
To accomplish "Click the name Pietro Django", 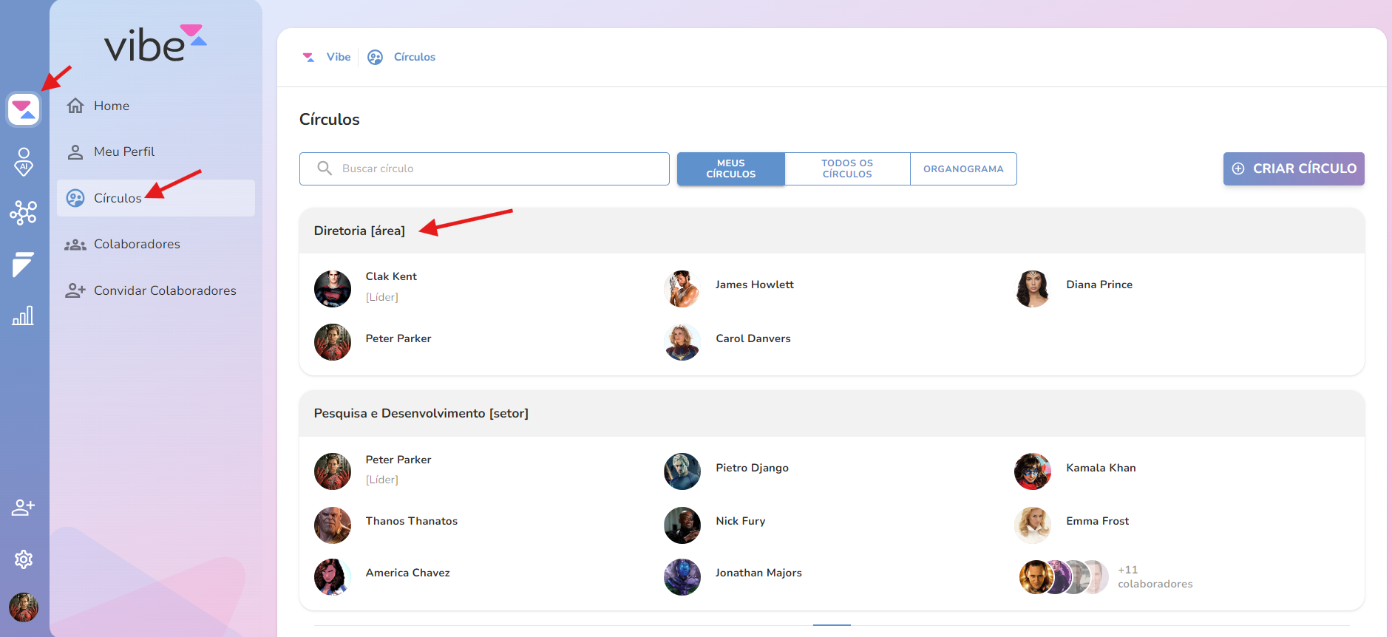I will coord(752,468).
